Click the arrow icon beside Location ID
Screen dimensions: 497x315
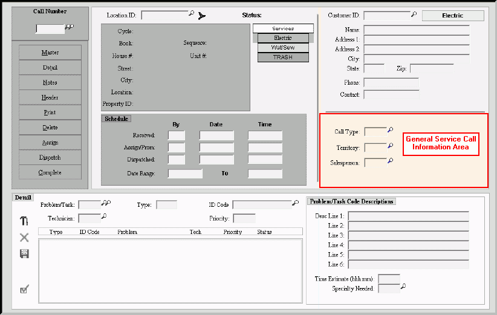pos(202,15)
